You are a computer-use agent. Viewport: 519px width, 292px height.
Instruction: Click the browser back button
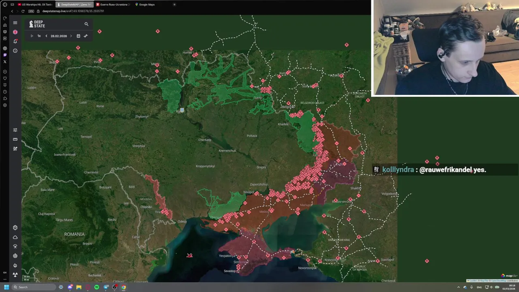12,11
